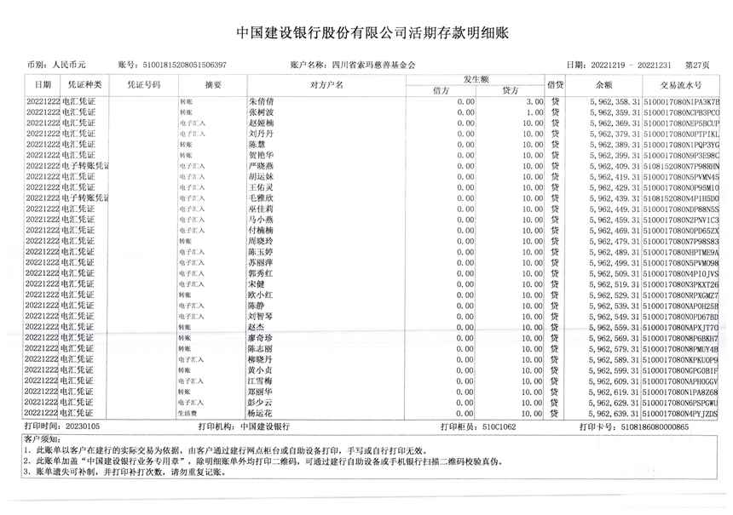Screen dimensions: 733x515
Task: Click 电子转账凭证 in 严晓燕 row
Action: tap(85, 166)
